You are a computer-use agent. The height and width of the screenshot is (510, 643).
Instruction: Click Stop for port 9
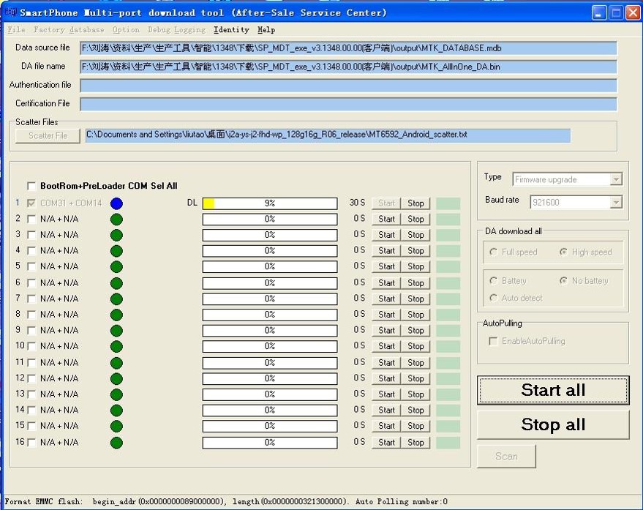[x=415, y=330]
